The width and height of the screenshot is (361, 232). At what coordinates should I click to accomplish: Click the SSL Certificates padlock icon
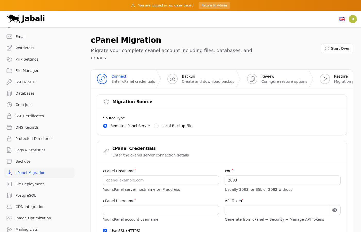[x=9, y=116]
